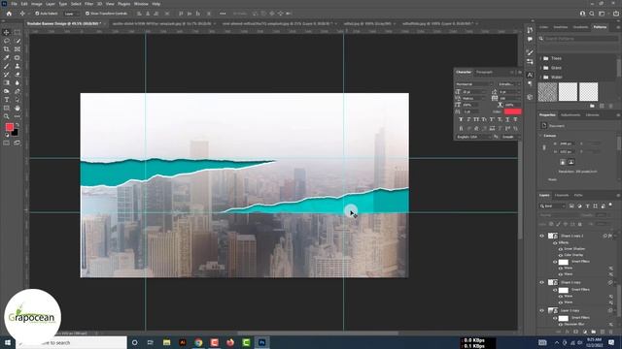Click the Underline button in Character panel
The height and width of the screenshot is (349, 622).
(507, 119)
